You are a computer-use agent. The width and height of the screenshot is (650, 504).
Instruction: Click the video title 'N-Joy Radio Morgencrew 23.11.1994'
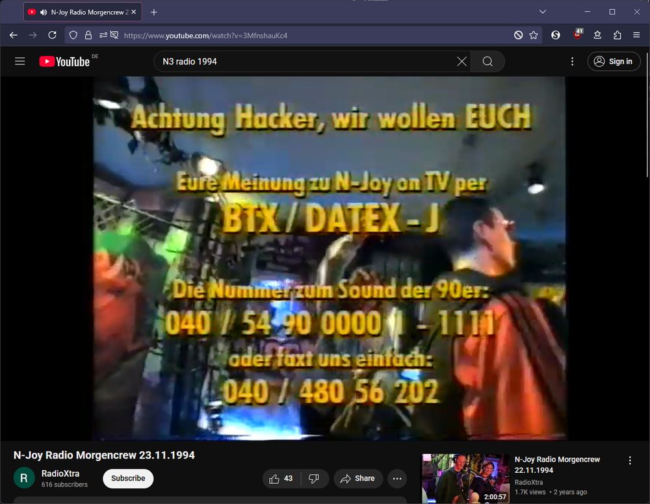104,455
